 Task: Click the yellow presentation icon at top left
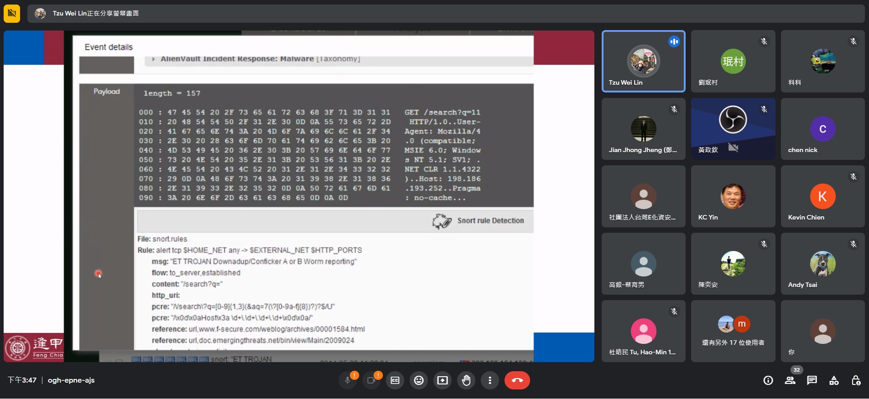coord(12,13)
